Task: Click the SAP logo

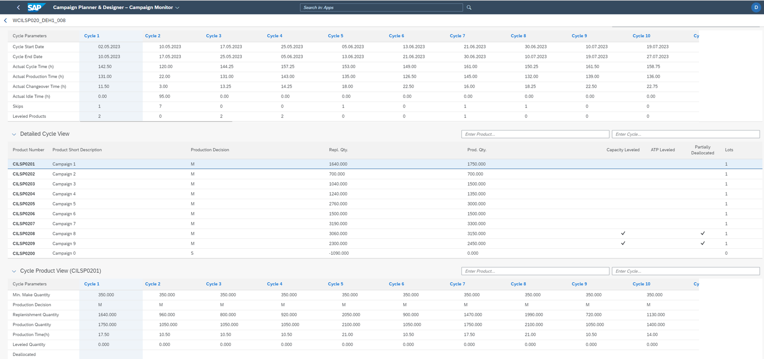Action: 36,7
